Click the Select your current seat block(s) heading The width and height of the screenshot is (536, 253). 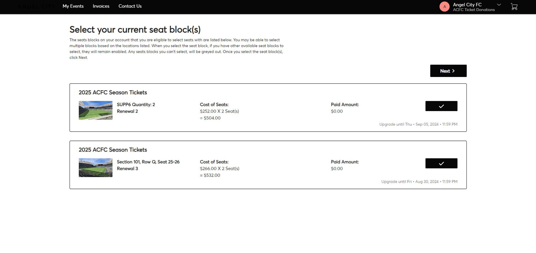click(135, 30)
